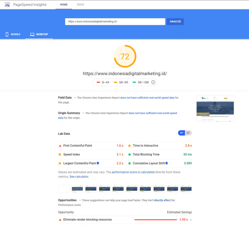Click the First Contentful Paint metric label
The image size is (249, 230).
coord(77,146)
